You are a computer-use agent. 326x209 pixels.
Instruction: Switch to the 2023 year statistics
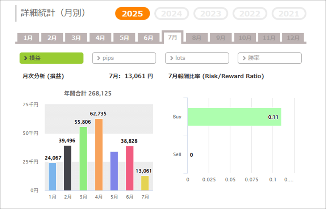pos(210,13)
